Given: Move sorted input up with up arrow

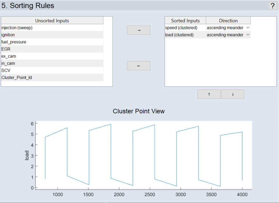Looking at the screenshot, I should point(209,94).
